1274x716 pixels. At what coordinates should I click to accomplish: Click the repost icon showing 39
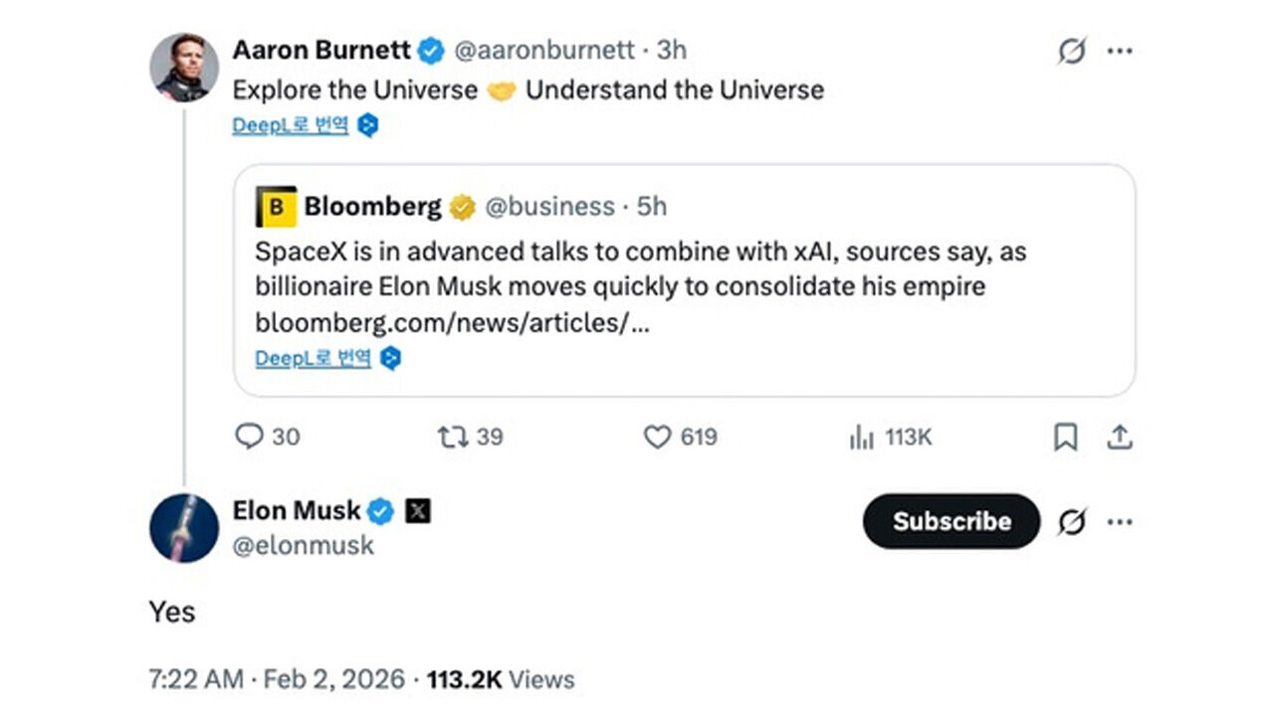(453, 437)
